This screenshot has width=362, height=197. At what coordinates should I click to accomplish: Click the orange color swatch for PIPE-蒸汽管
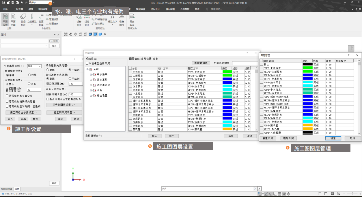coord(307,125)
